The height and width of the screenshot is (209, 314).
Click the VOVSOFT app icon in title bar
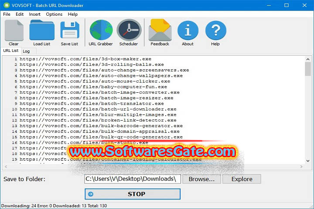coord(7,5)
